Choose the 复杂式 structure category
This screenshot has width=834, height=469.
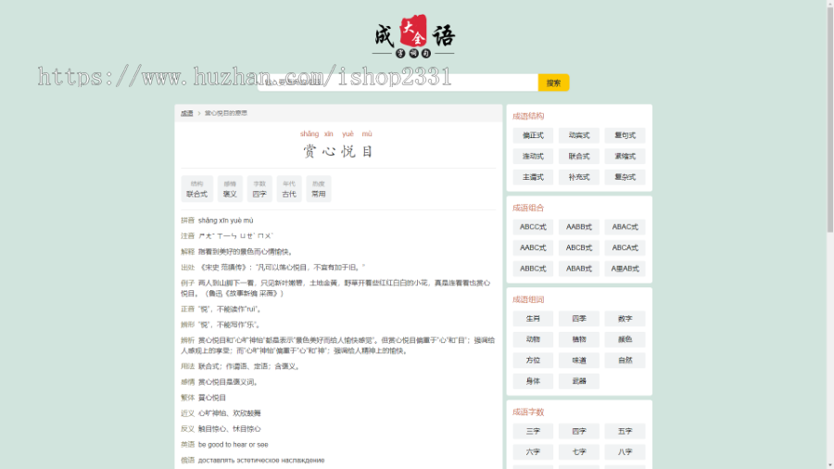coord(625,177)
